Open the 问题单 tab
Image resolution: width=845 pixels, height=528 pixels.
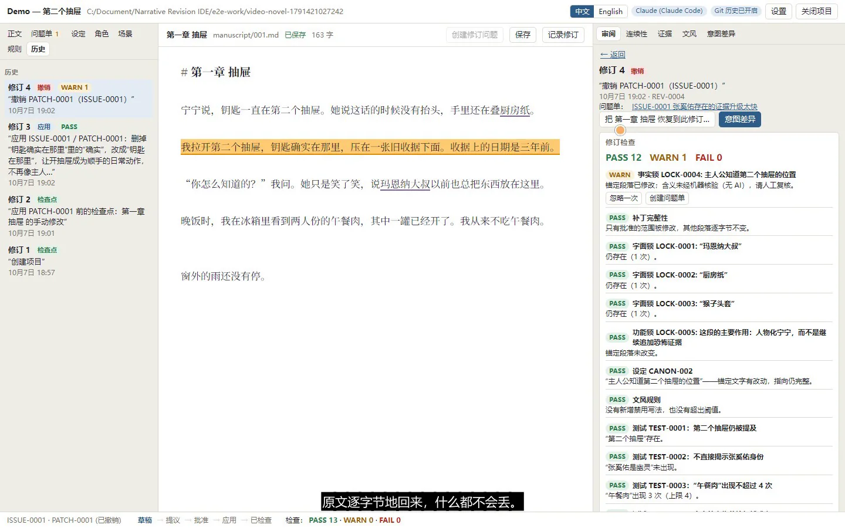45,34
